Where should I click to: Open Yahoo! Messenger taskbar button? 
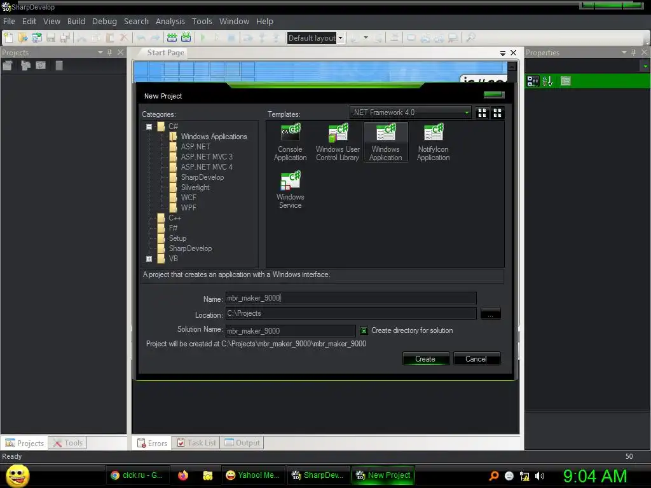pos(253,475)
